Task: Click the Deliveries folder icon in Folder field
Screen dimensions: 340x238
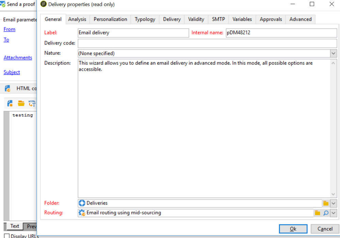Action: [82, 203]
